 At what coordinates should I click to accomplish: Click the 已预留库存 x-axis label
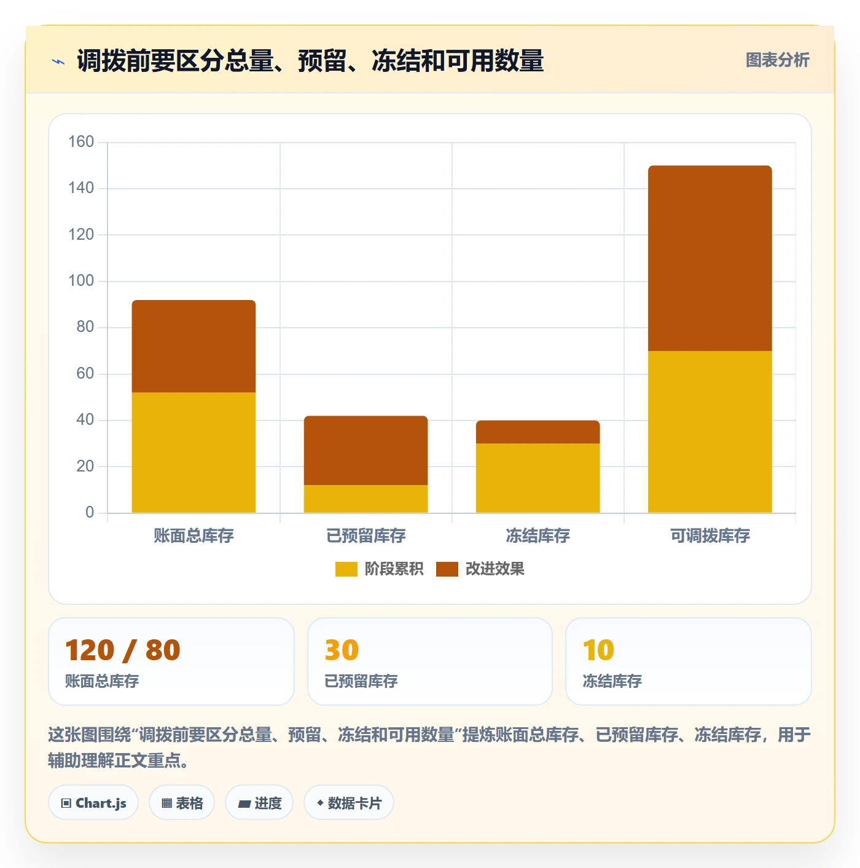[365, 535]
